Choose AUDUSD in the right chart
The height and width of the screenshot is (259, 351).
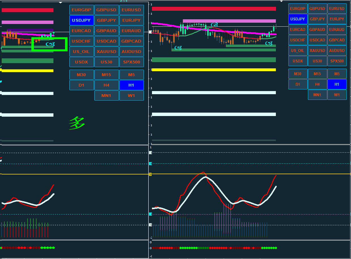[x=337, y=50]
